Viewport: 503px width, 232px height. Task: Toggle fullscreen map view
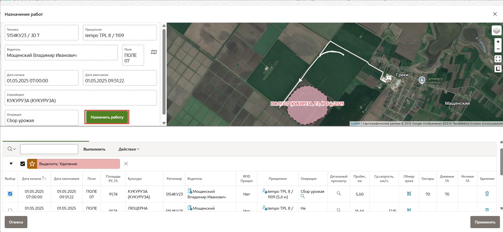click(x=498, y=59)
